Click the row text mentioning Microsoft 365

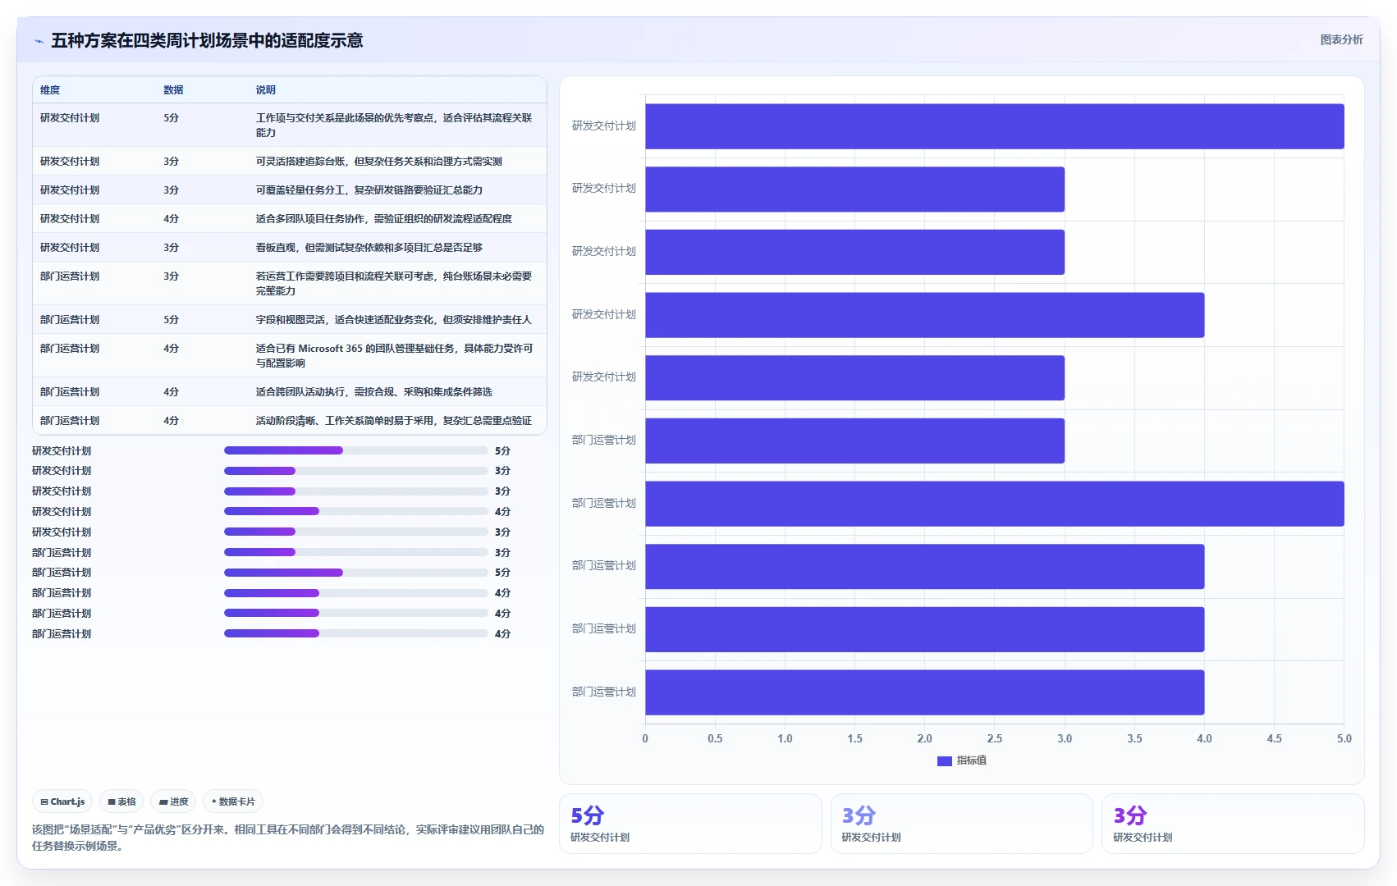tap(394, 355)
